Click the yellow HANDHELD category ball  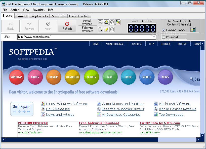[x=72, y=77]
